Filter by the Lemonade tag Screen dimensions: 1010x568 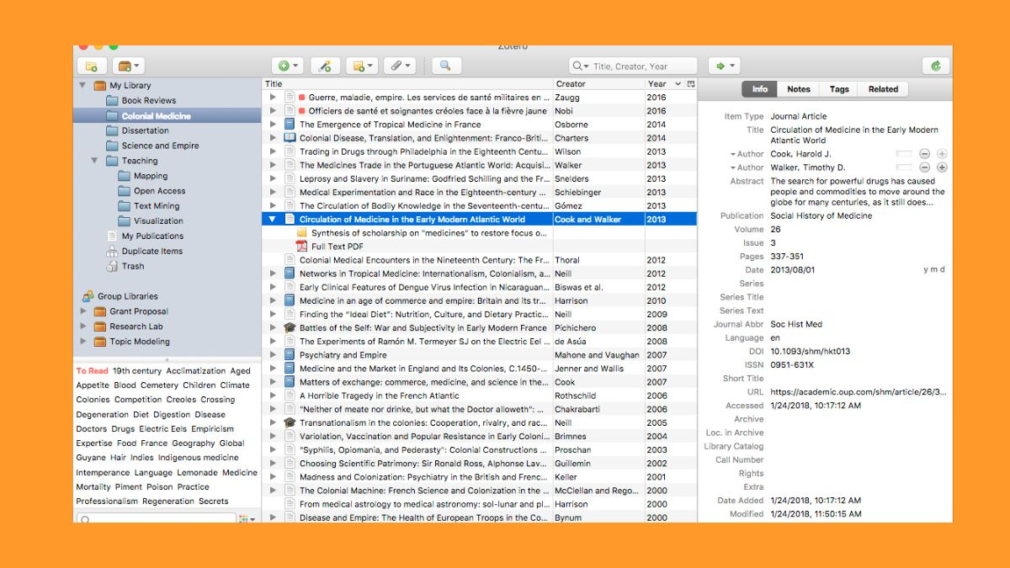click(197, 473)
